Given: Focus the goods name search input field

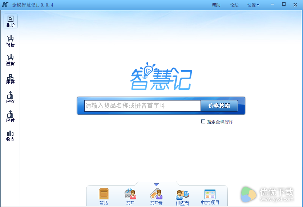Looking at the screenshot, I should coord(142,106).
